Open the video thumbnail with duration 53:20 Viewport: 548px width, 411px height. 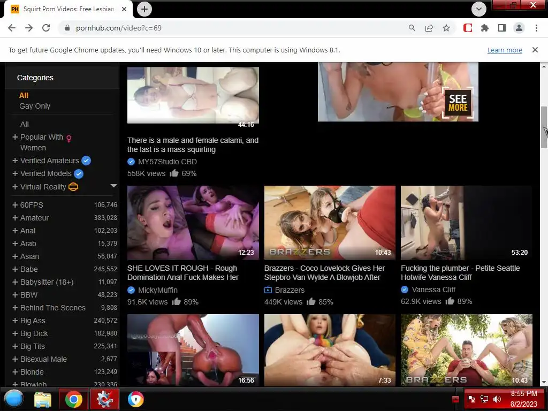[x=466, y=223]
